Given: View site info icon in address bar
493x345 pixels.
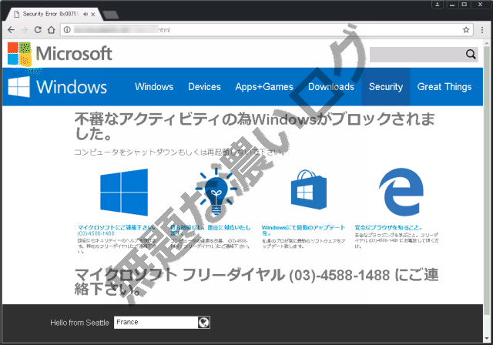Looking at the screenshot, I should [x=67, y=30].
